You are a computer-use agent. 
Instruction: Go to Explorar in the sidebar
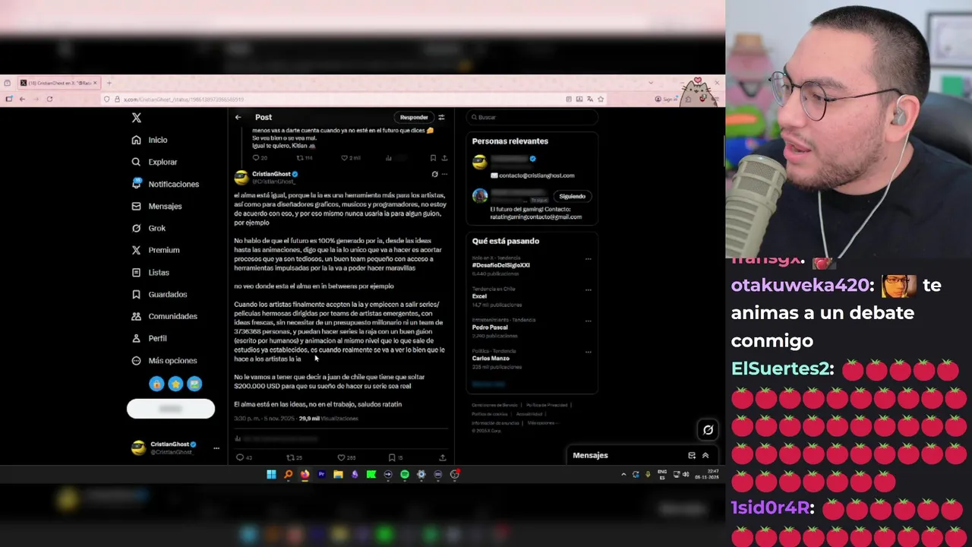pos(154,162)
